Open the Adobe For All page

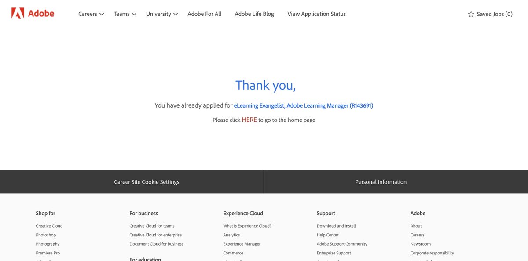205,14
